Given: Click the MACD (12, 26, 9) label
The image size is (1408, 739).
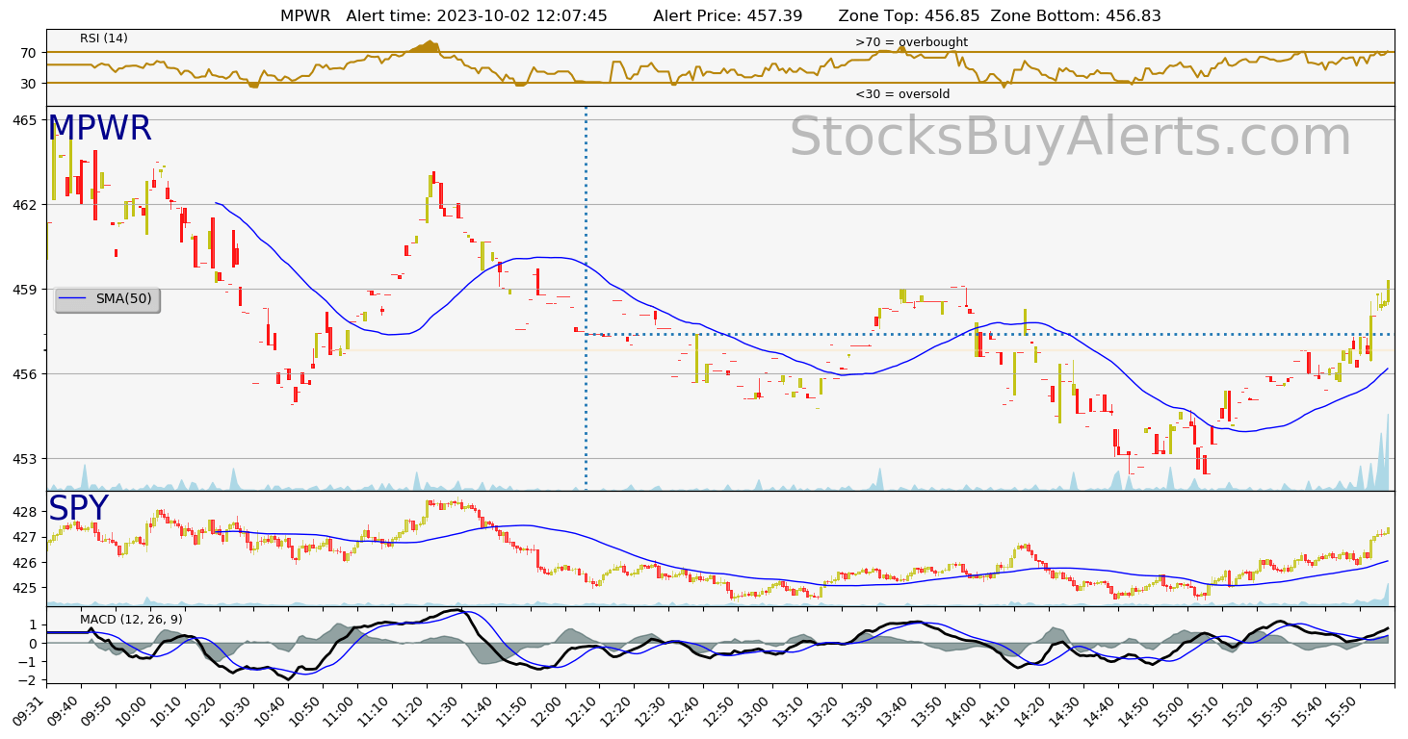Looking at the screenshot, I should [x=131, y=619].
